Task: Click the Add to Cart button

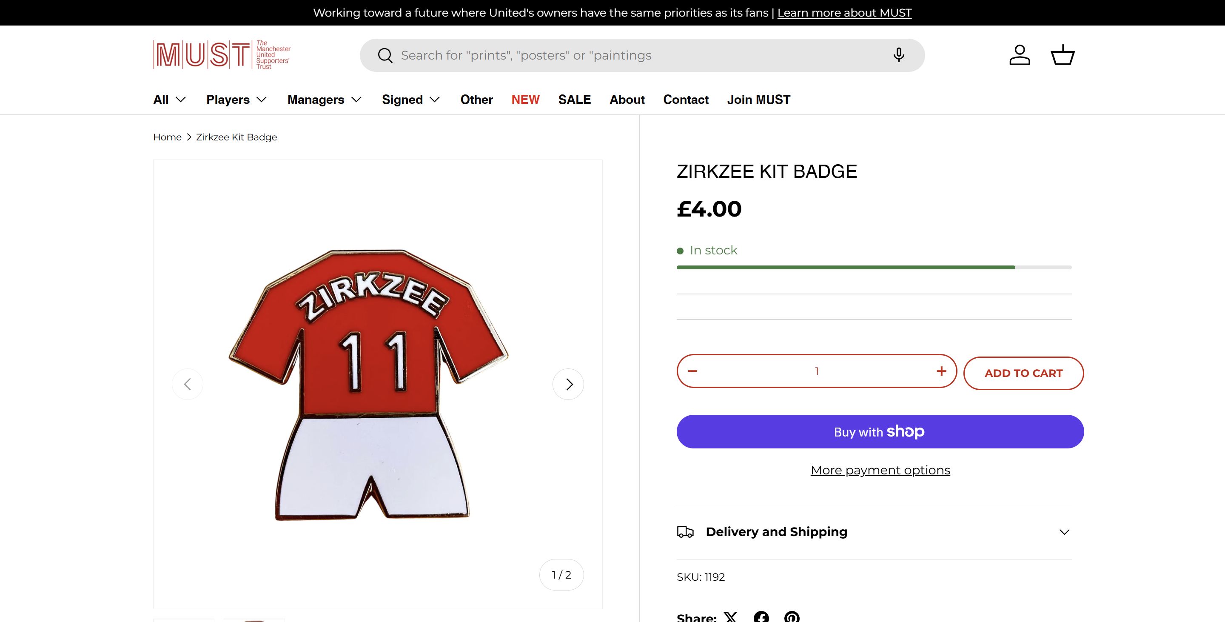Action: pos(1023,373)
